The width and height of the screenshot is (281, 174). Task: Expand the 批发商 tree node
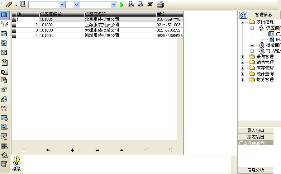coord(252,45)
